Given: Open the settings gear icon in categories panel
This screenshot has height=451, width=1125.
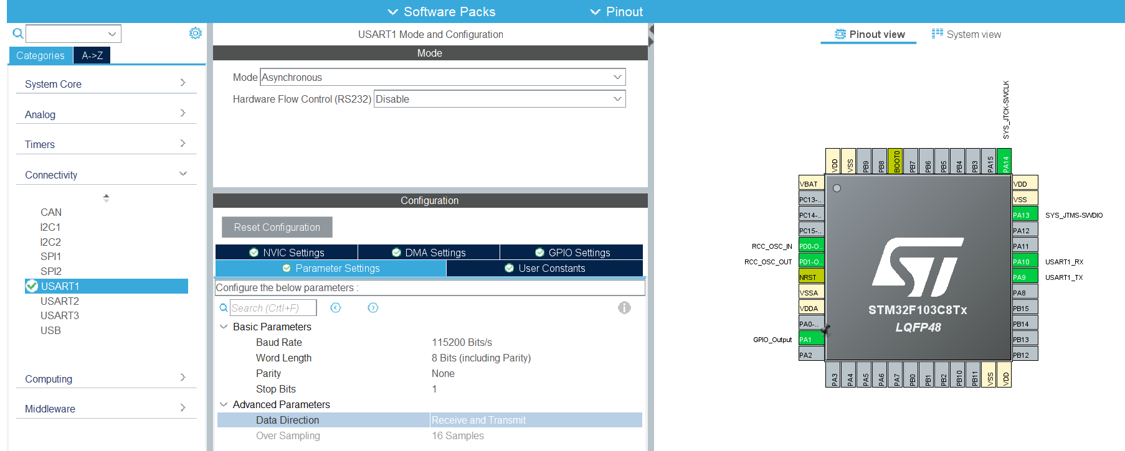Looking at the screenshot, I should 196,33.
